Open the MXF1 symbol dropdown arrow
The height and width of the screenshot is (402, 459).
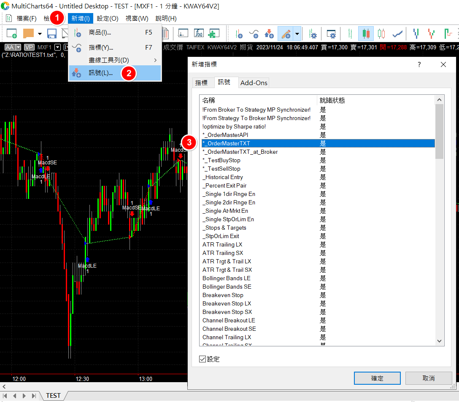(x=58, y=47)
